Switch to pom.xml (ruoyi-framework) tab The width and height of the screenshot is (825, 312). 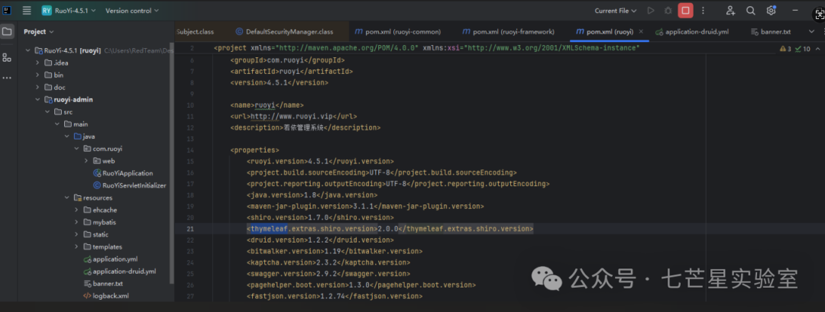(508, 31)
